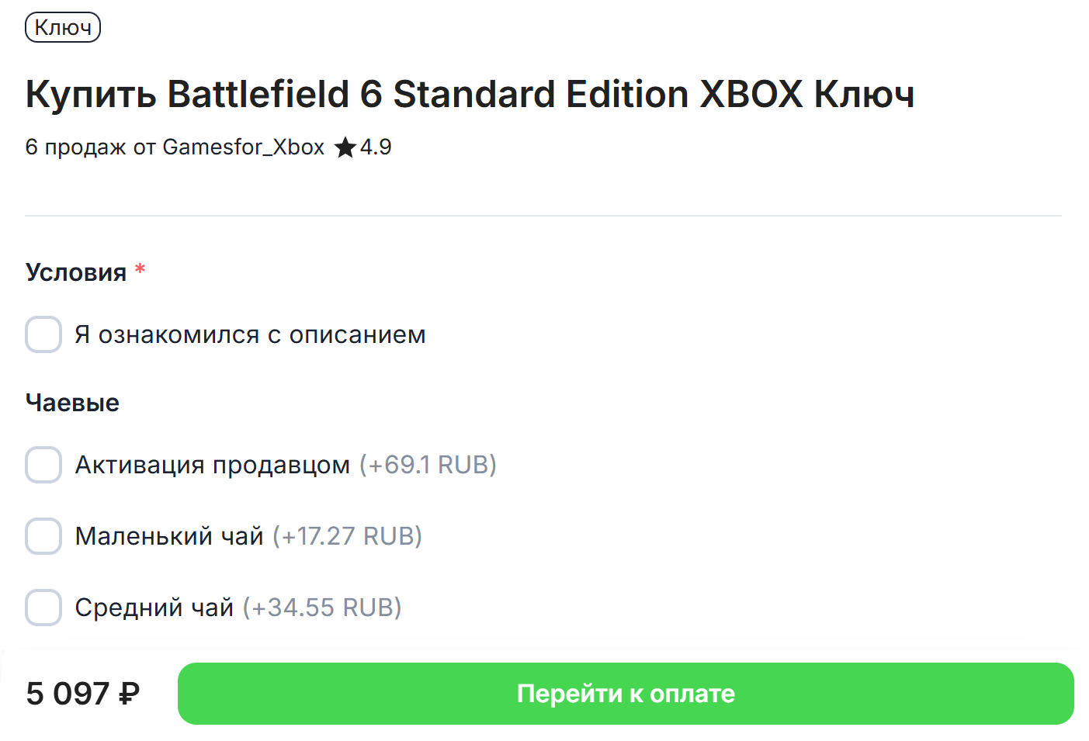1089x741 pixels.
Task: Click the 'Ключ' category badge
Action: click(x=63, y=26)
